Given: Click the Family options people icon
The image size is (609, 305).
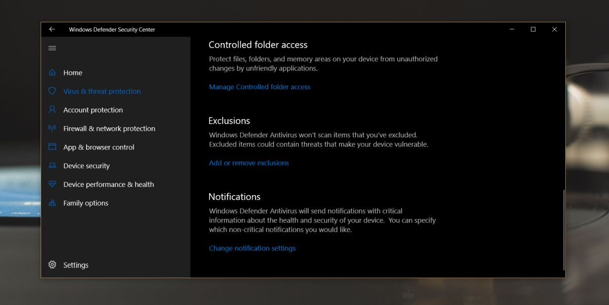Looking at the screenshot, I should coord(52,203).
